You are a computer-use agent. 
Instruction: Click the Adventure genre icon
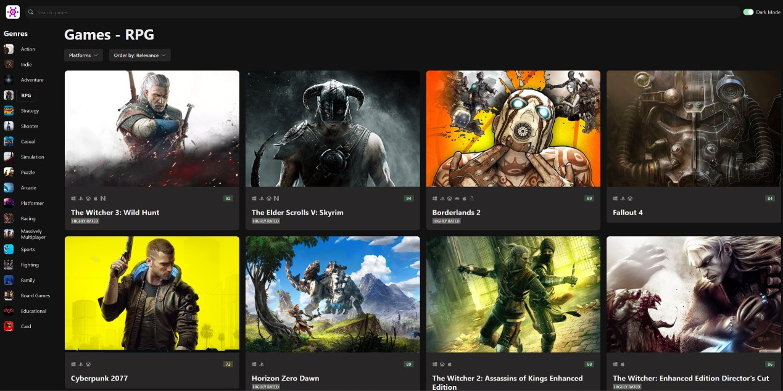(x=9, y=80)
